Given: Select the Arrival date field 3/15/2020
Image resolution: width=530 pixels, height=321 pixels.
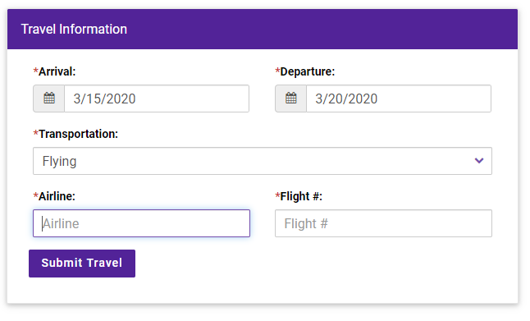Looking at the screenshot, I should point(157,99).
